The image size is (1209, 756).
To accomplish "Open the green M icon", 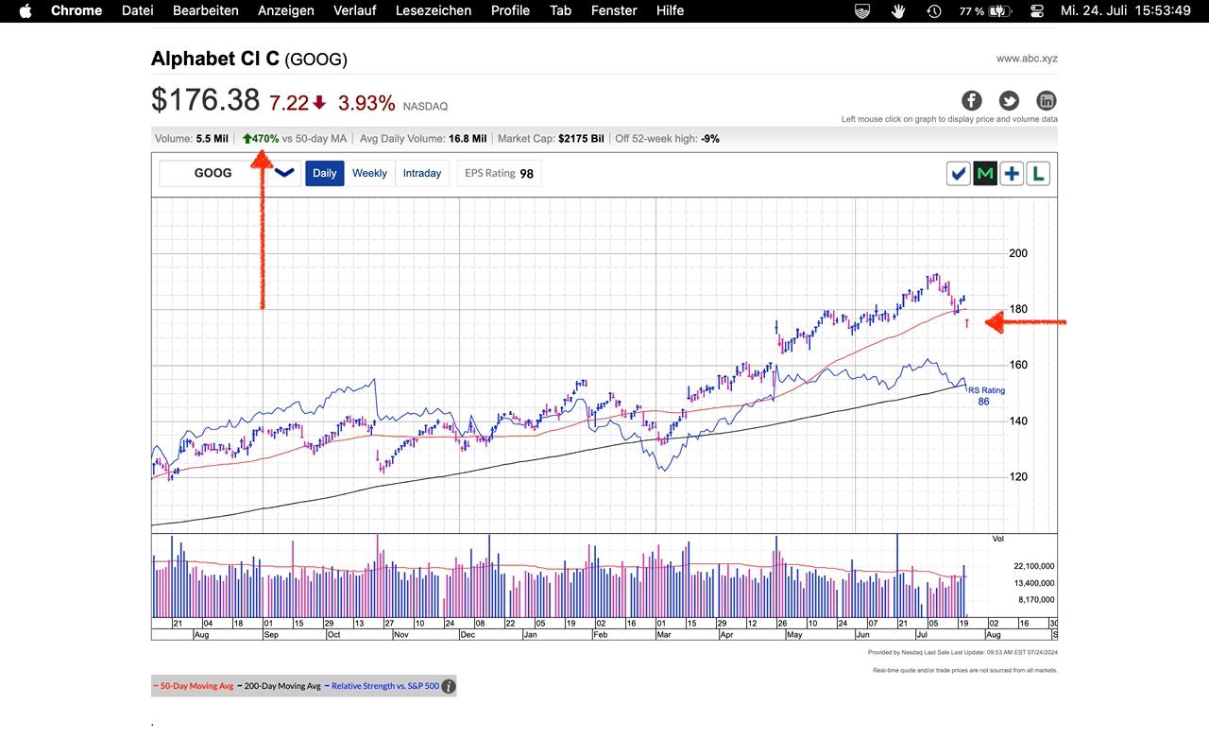I will pos(985,174).
